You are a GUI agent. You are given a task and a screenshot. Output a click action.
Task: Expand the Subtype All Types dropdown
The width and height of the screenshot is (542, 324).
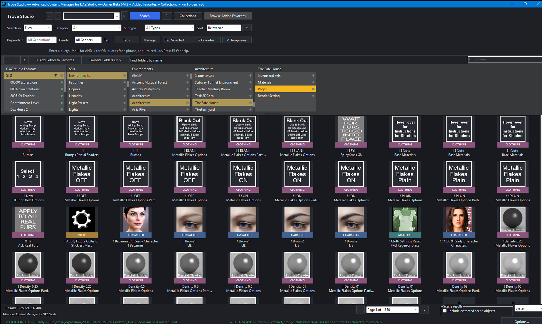click(x=170, y=28)
